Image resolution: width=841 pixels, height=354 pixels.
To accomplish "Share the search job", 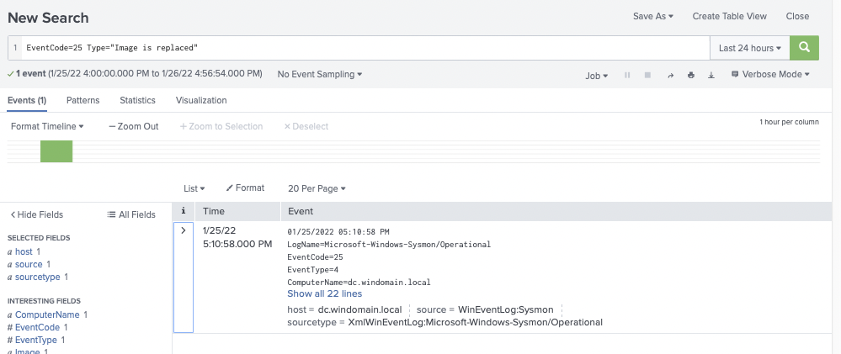I will tap(670, 76).
